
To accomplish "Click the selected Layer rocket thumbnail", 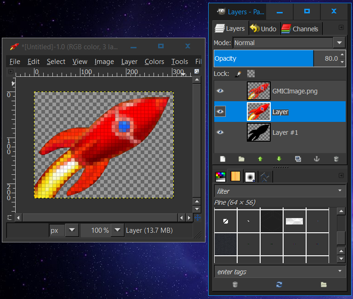I will [259, 111].
